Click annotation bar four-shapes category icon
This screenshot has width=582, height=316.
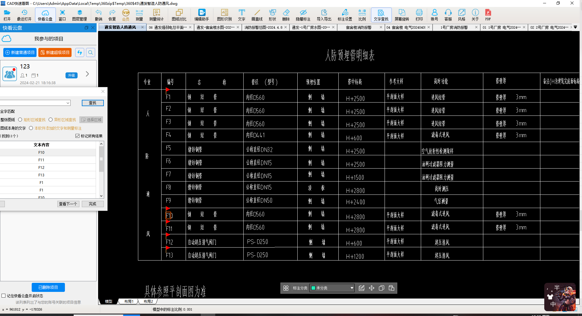coord(286,288)
